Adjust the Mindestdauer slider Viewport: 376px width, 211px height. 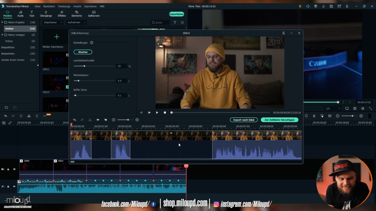pyautogui.click(x=79, y=81)
